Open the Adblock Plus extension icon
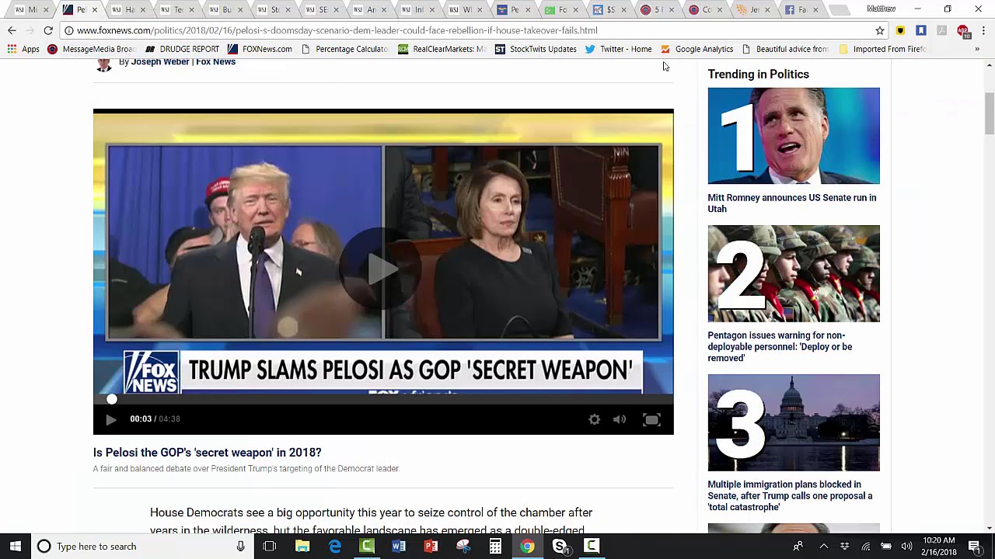995x559 pixels. pyautogui.click(x=963, y=31)
